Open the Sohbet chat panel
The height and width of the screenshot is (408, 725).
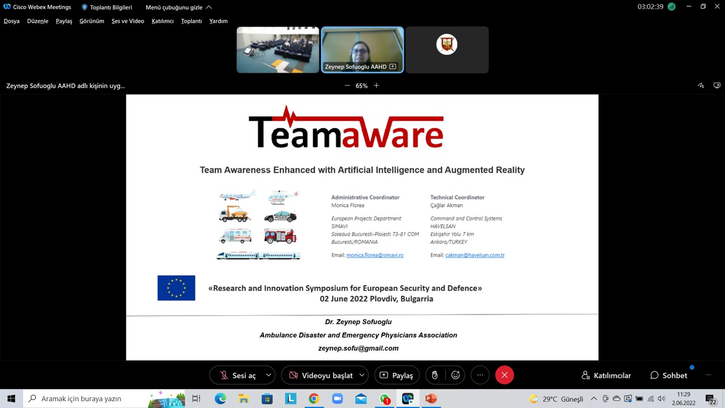669,375
